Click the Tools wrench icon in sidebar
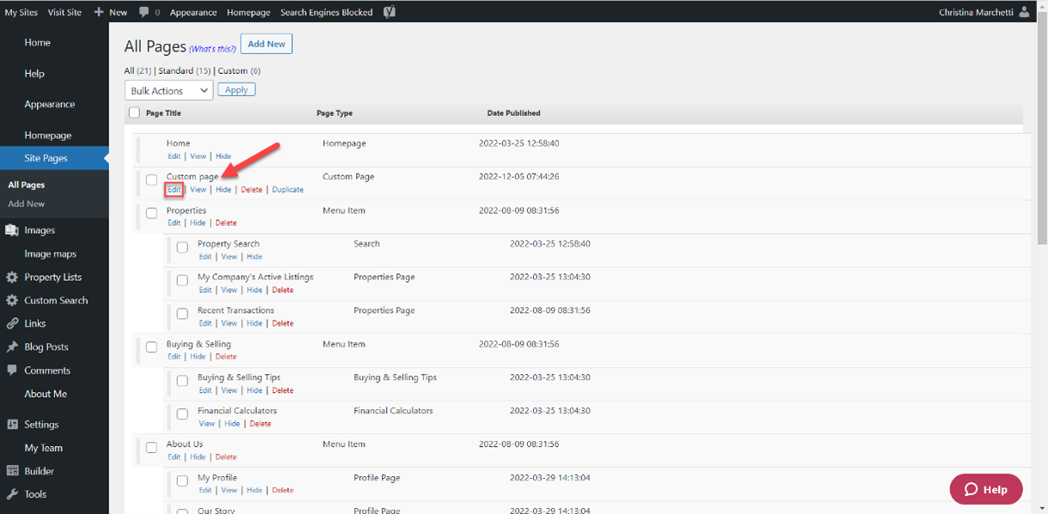 point(12,494)
